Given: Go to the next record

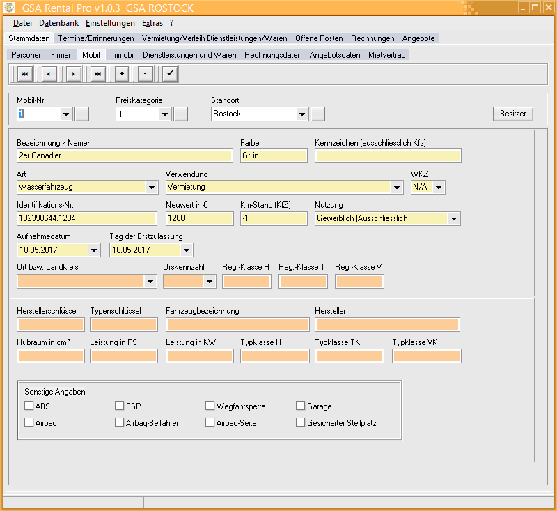Looking at the screenshot, I should click(x=73, y=73).
